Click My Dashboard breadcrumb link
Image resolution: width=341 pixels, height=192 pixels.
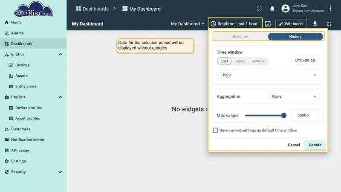click(142, 9)
